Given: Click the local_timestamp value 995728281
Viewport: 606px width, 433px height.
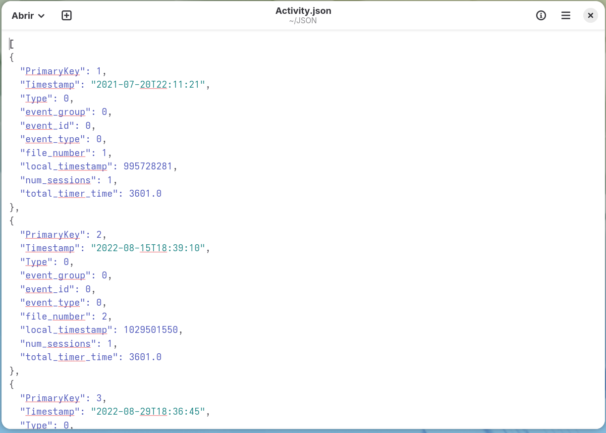Looking at the screenshot, I should coord(148,166).
